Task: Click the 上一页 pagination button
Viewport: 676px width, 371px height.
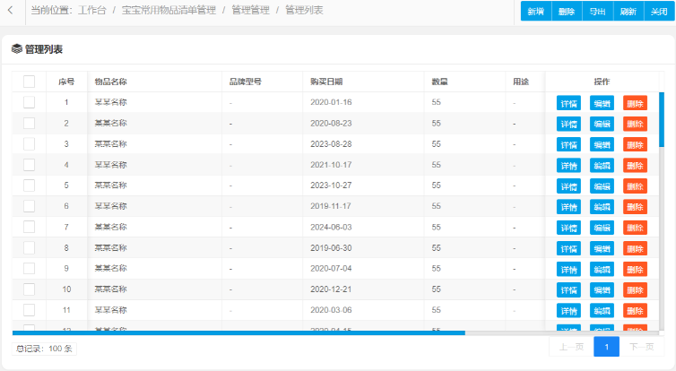Action: tap(571, 347)
